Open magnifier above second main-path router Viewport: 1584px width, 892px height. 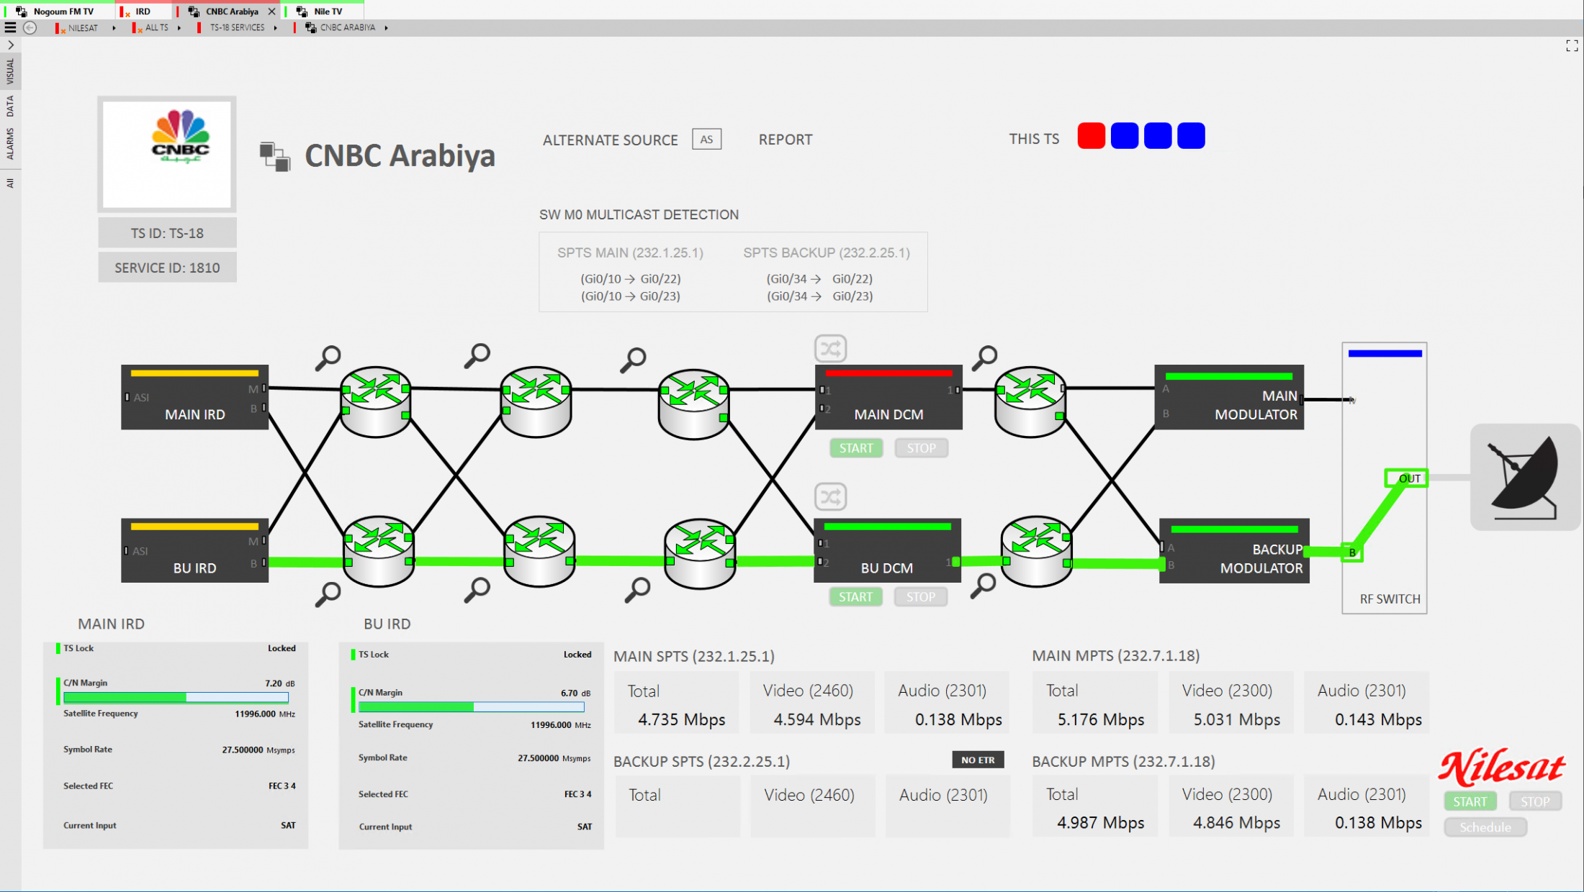coord(477,356)
